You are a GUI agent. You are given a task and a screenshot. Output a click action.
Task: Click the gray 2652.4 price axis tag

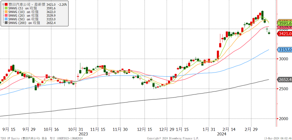pos(284,80)
